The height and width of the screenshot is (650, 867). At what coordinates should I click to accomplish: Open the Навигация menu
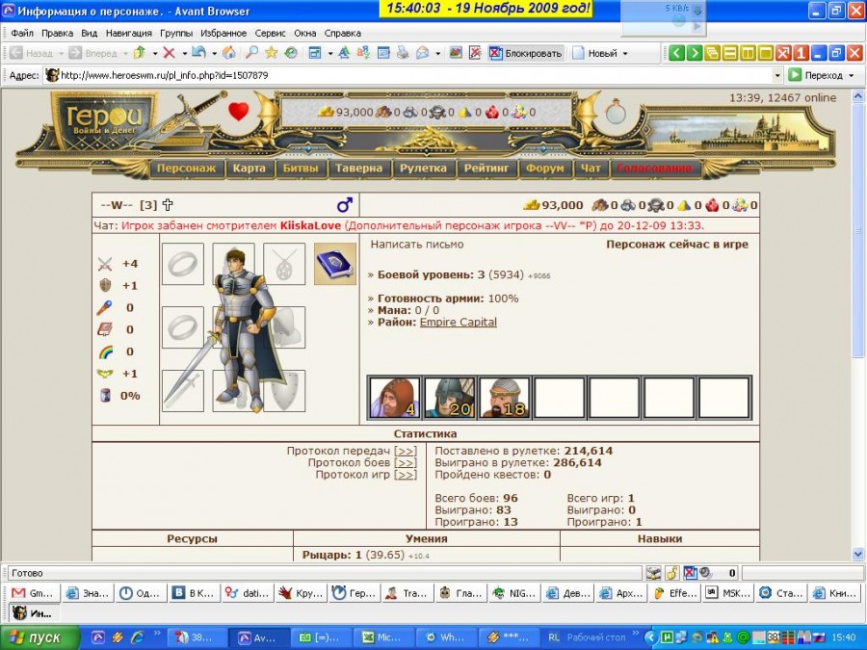pyautogui.click(x=129, y=33)
